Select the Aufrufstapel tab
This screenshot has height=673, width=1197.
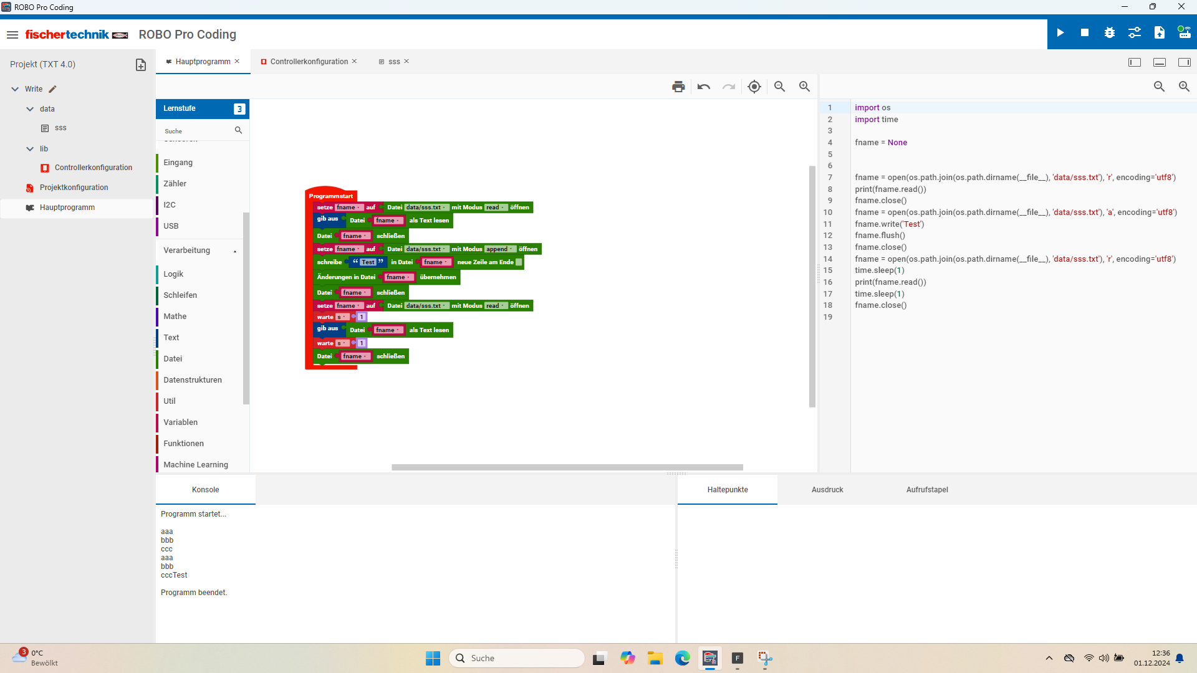point(927,490)
